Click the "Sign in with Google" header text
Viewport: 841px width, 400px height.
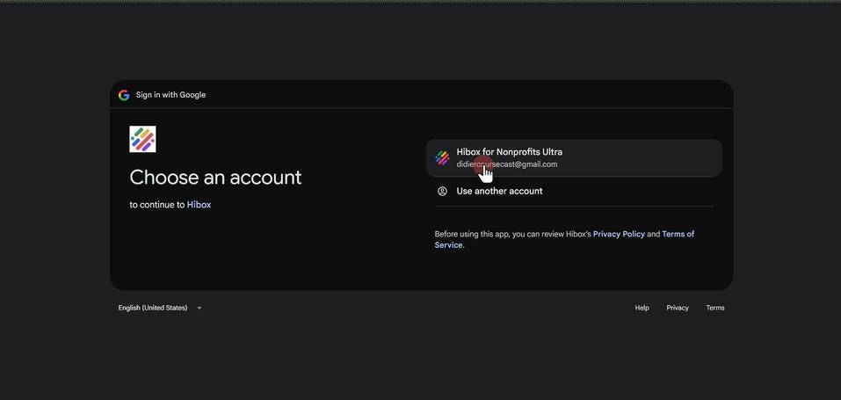pos(170,95)
